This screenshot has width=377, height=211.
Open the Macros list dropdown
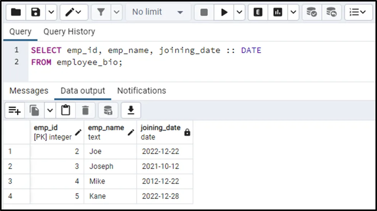tap(358, 12)
